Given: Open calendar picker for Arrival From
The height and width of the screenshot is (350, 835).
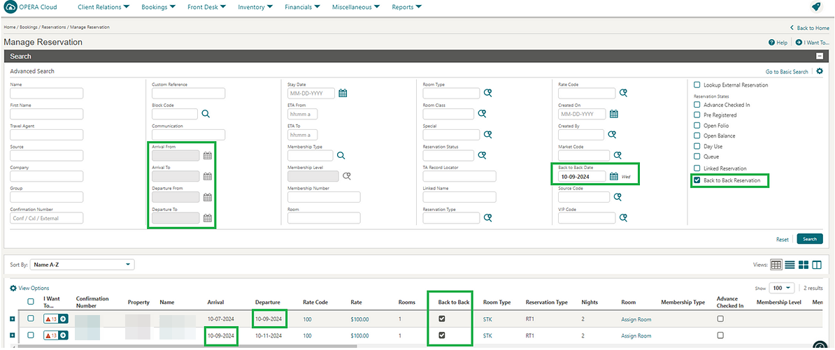Looking at the screenshot, I should [x=208, y=156].
